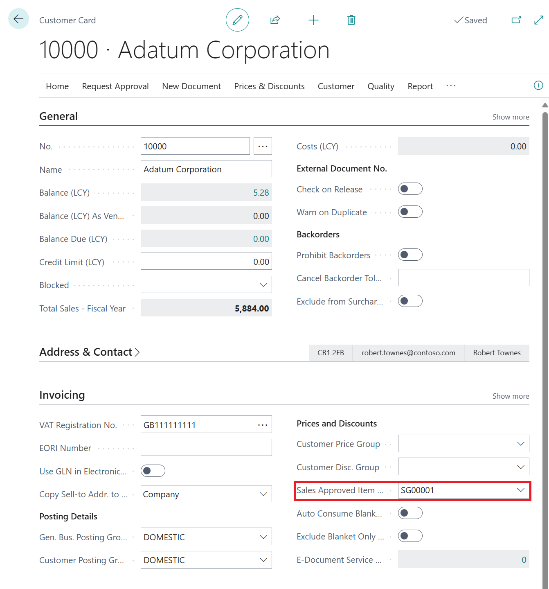Click CB1 2FB postcode summary
Screen dimensions: 549x589
click(x=331, y=353)
